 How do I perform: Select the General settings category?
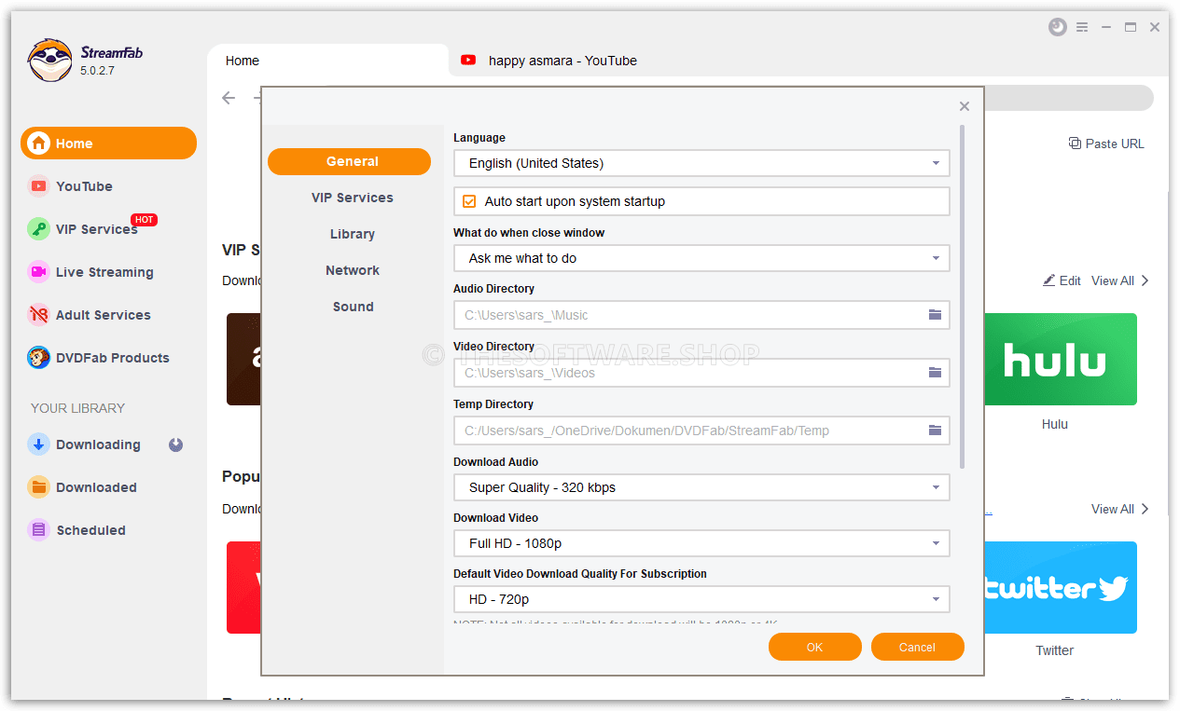point(350,161)
